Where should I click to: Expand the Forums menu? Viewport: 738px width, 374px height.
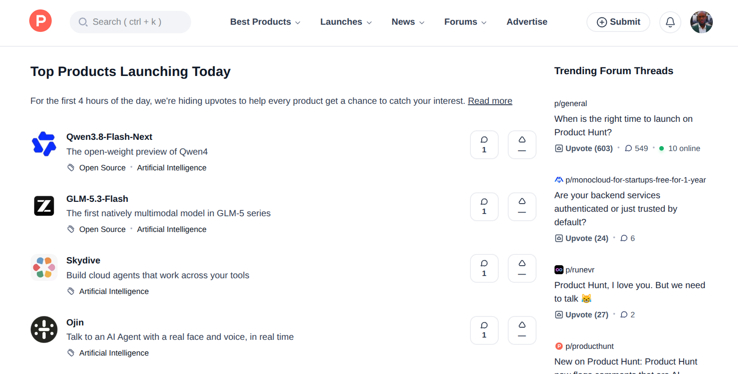[x=465, y=22]
